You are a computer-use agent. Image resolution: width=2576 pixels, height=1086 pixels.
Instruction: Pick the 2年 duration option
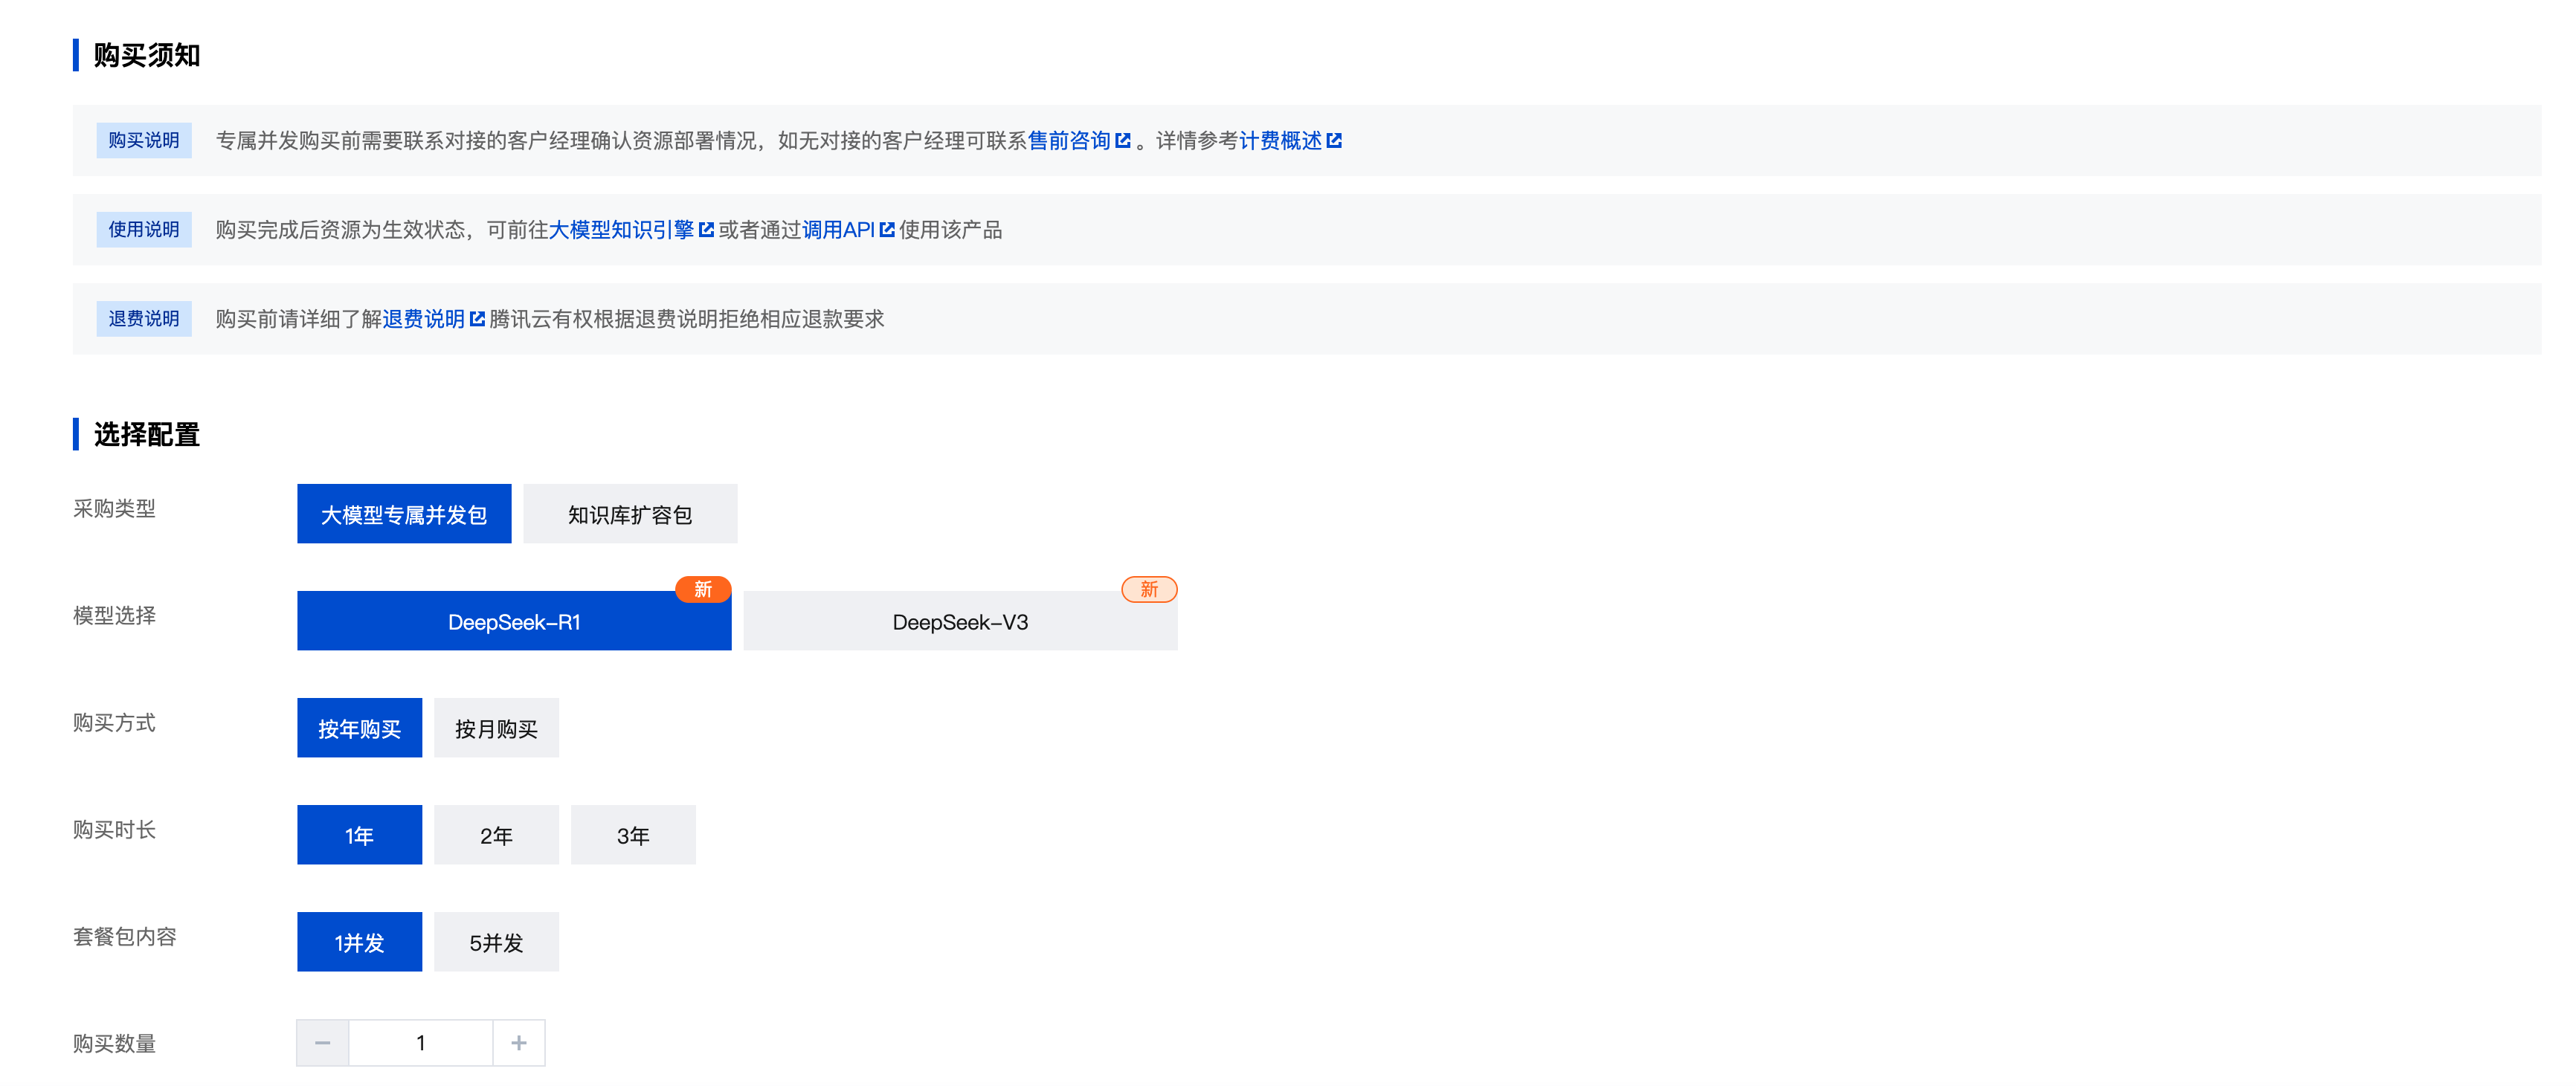(496, 835)
